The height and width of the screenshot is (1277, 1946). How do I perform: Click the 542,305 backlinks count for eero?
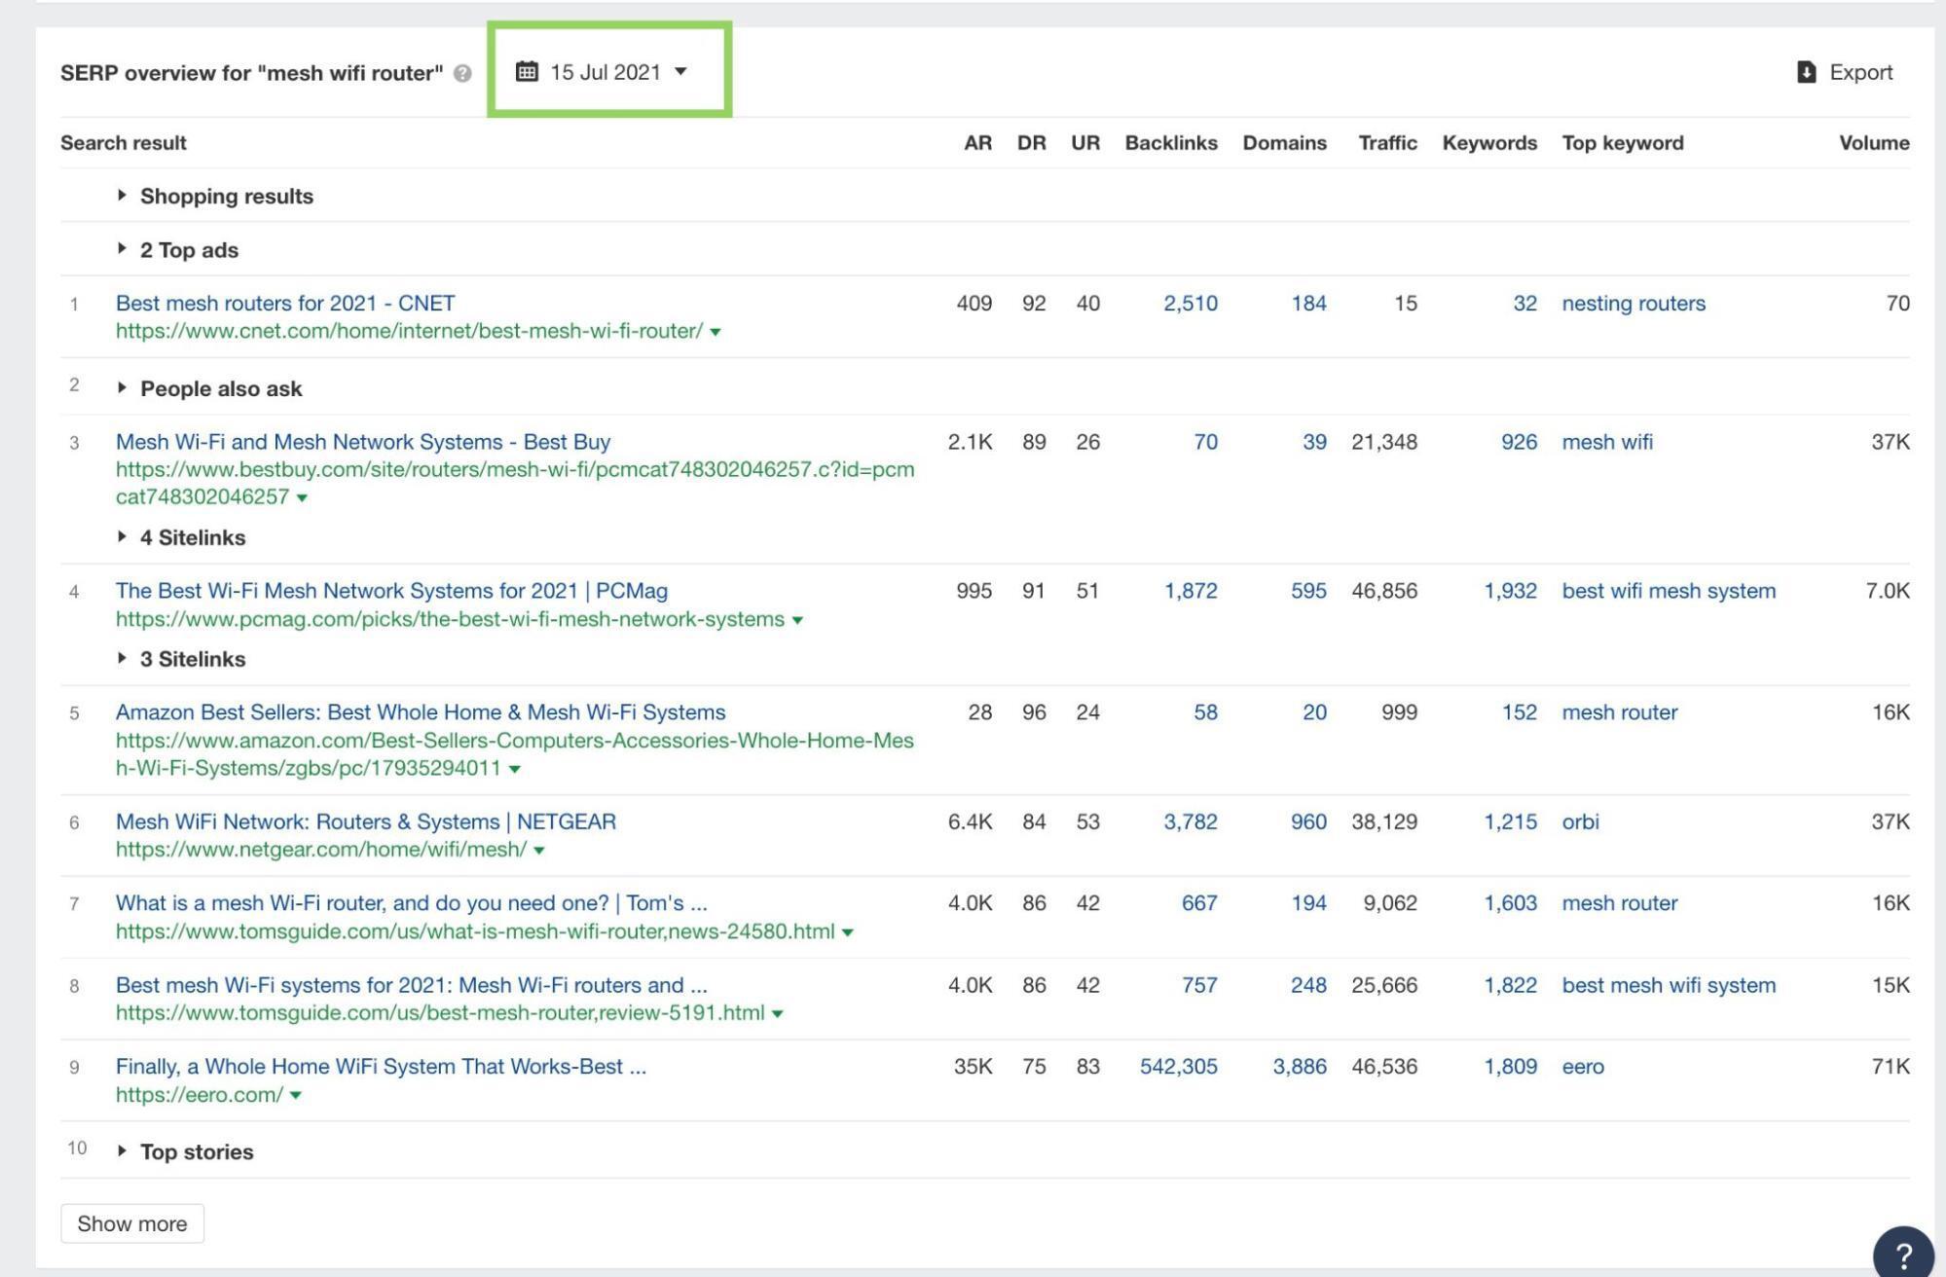click(1178, 1067)
